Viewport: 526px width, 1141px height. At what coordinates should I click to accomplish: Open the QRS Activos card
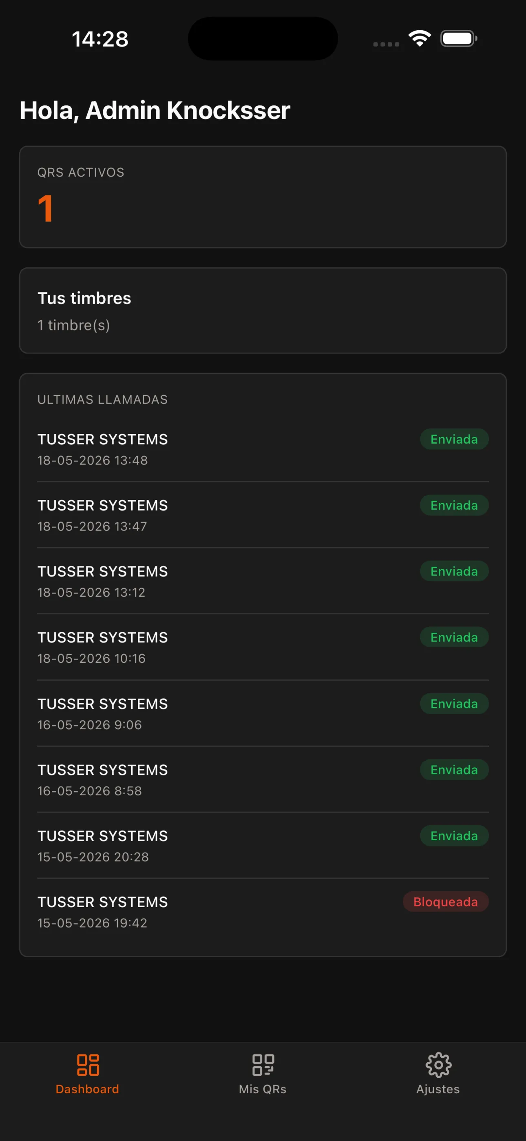[263, 197]
